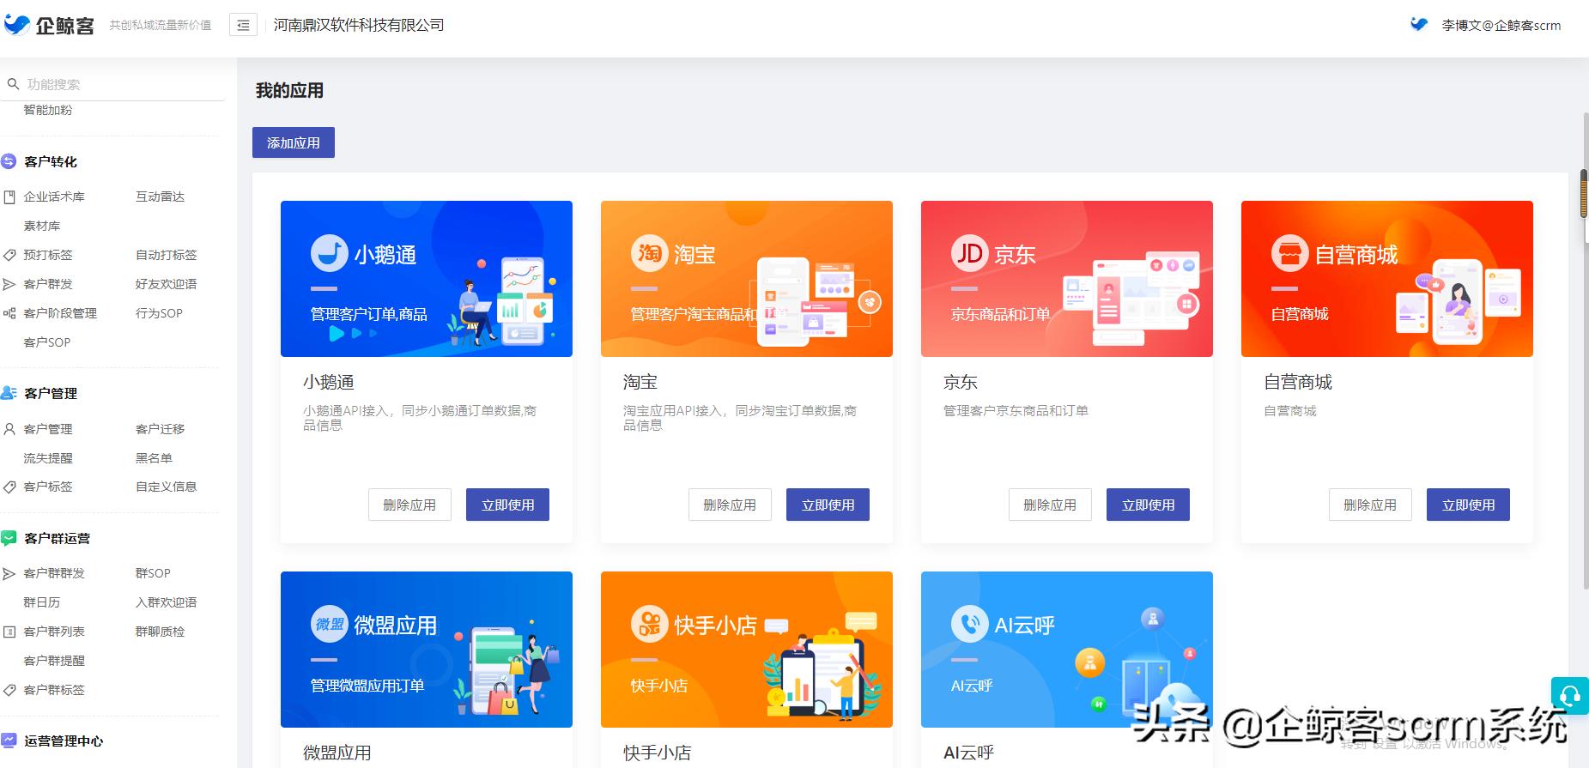
Task: Toggle the sidebar collapse icon
Action: pos(244,25)
